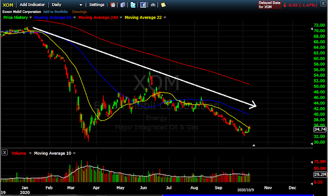Click the volume value tag 29.2M
The width and height of the screenshot is (328, 196).
(320, 174)
